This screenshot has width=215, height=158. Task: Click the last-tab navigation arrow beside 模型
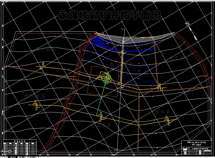[x=5, y=157]
